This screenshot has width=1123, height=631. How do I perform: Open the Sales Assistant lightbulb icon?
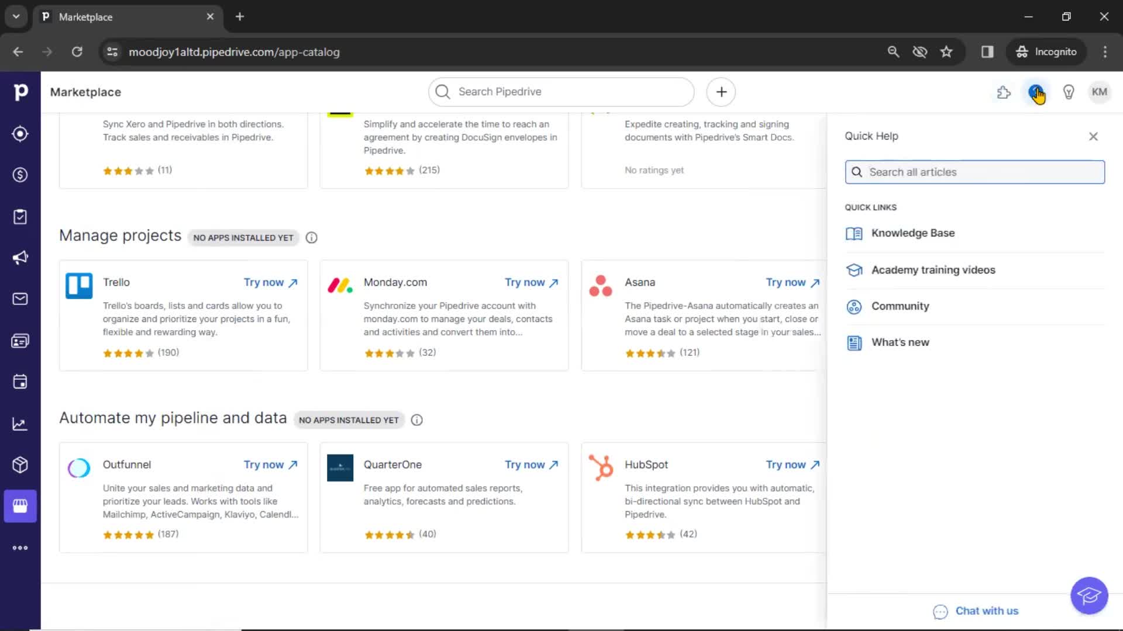[x=1069, y=92]
